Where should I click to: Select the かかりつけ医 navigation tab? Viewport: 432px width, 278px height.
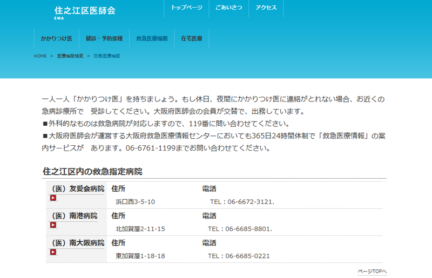click(57, 39)
